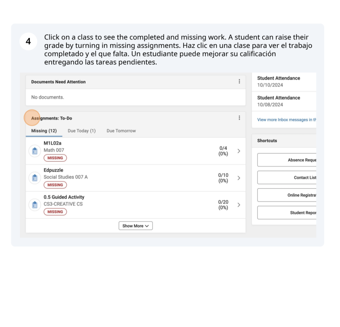Open View more Inbox messages link

coord(286,119)
